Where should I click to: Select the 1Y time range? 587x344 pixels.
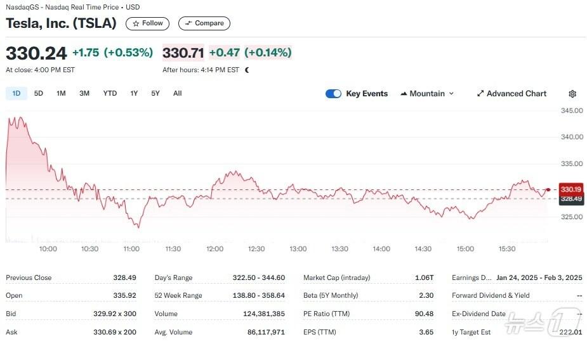134,94
